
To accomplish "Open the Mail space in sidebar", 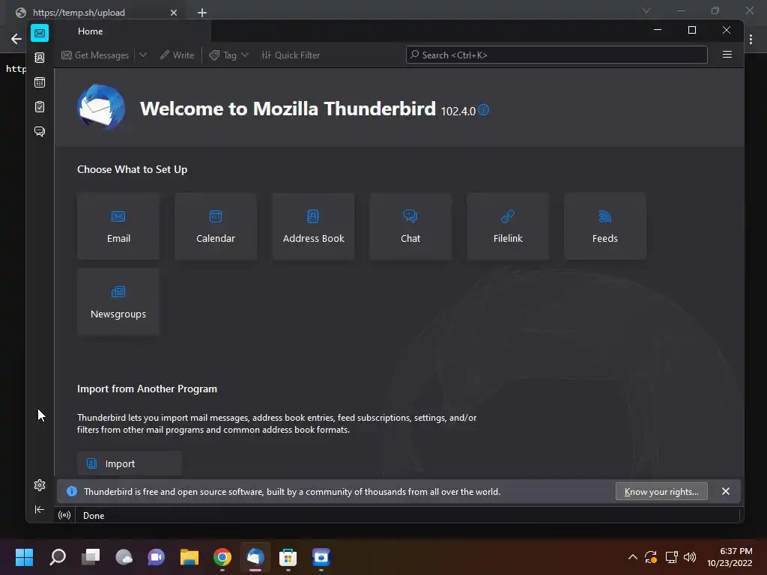I will 40,33.
